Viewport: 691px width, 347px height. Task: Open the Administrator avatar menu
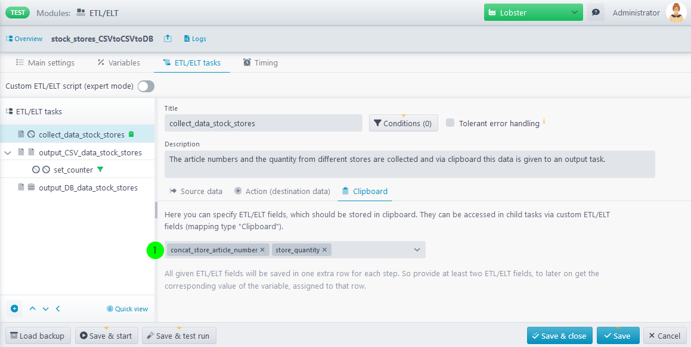tap(676, 12)
